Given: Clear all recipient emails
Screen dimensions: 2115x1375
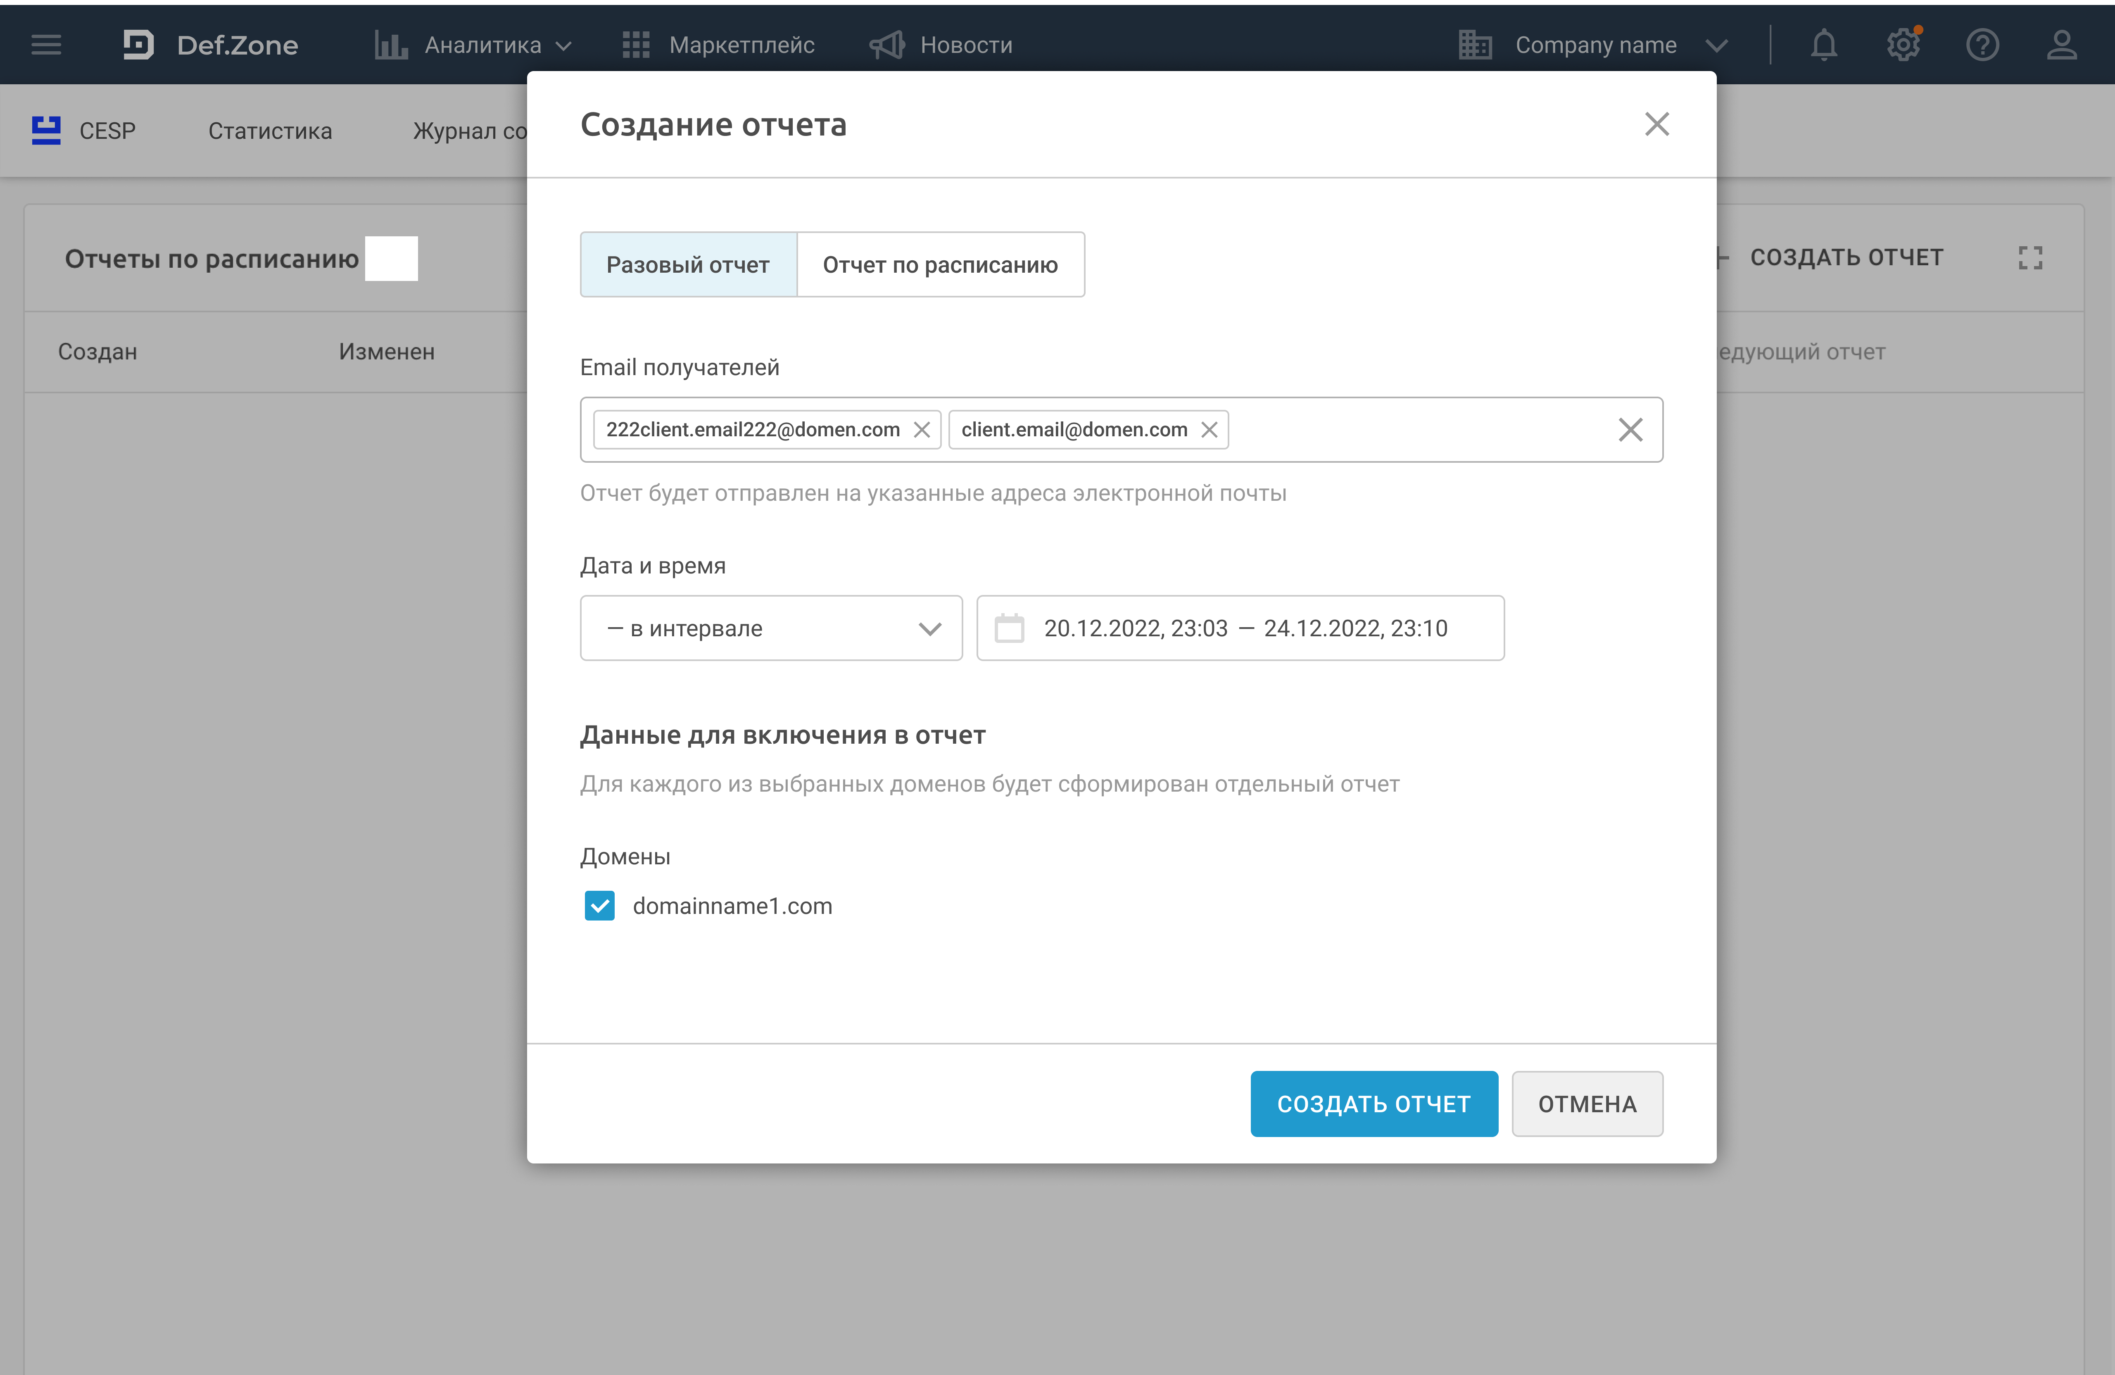Looking at the screenshot, I should (x=1630, y=430).
